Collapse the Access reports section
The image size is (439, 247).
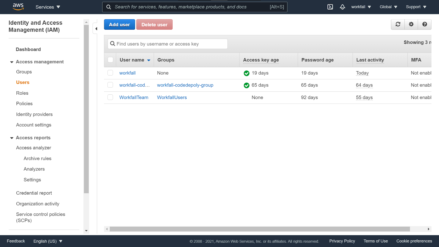12,138
